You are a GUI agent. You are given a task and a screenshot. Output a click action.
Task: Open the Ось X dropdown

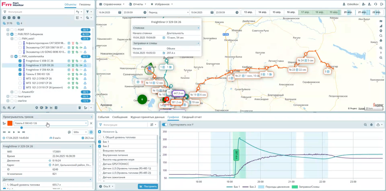click(107, 186)
